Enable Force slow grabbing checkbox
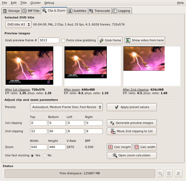This screenshot has width=186, height=181. (63, 40)
